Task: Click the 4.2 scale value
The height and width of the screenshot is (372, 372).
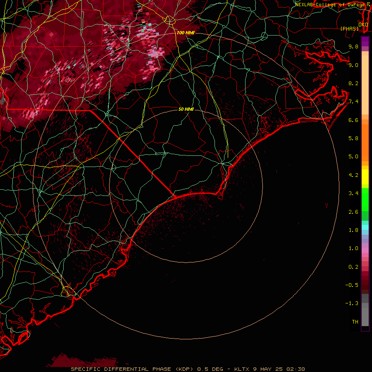Action: point(353,175)
